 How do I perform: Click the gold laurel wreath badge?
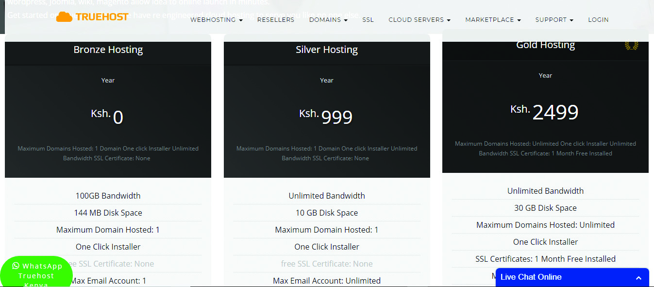pyautogui.click(x=631, y=45)
